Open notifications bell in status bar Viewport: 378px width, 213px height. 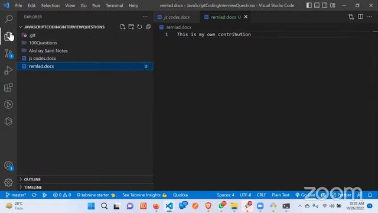[370, 195]
